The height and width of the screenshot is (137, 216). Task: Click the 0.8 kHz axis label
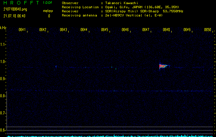(3, 96)
